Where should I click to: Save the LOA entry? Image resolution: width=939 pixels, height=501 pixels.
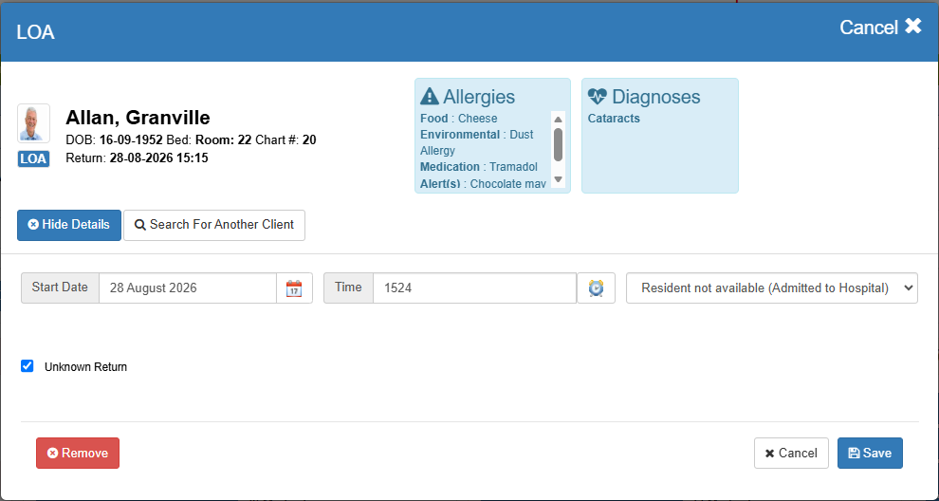point(870,453)
